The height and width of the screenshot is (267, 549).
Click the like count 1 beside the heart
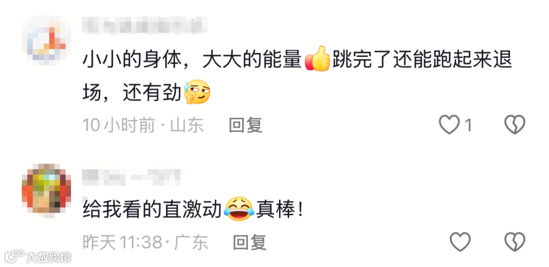pyautogui.click(x=469, y=125)
